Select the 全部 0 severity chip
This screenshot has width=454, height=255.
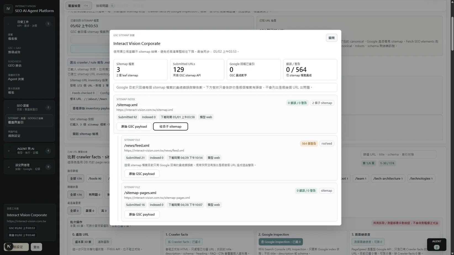pos(74,211)
